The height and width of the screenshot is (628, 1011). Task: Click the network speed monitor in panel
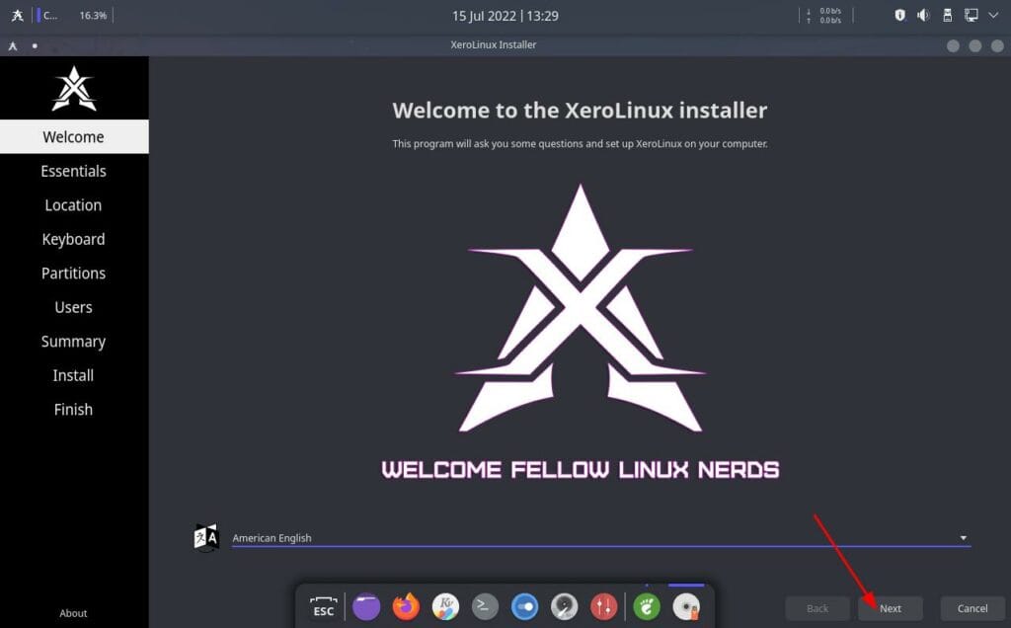click(824, 16)
